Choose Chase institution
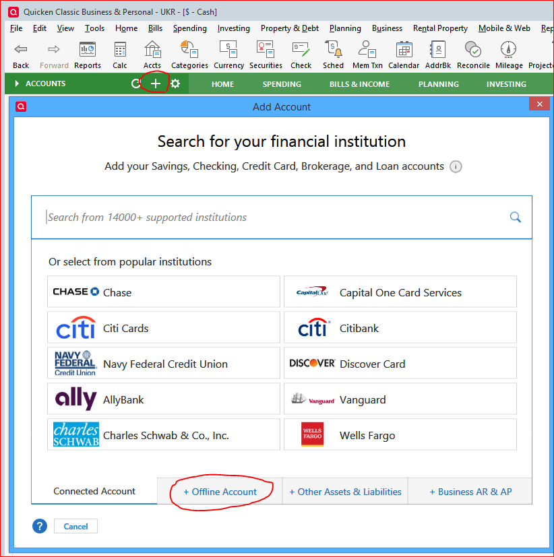554x557 pixels. pyautogui.click(x=164, y=292)
